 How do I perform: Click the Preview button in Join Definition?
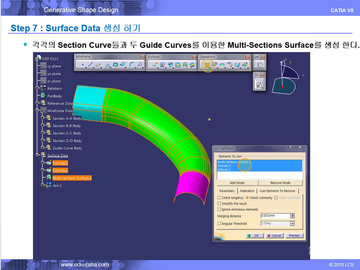click(x=294, y=236)
